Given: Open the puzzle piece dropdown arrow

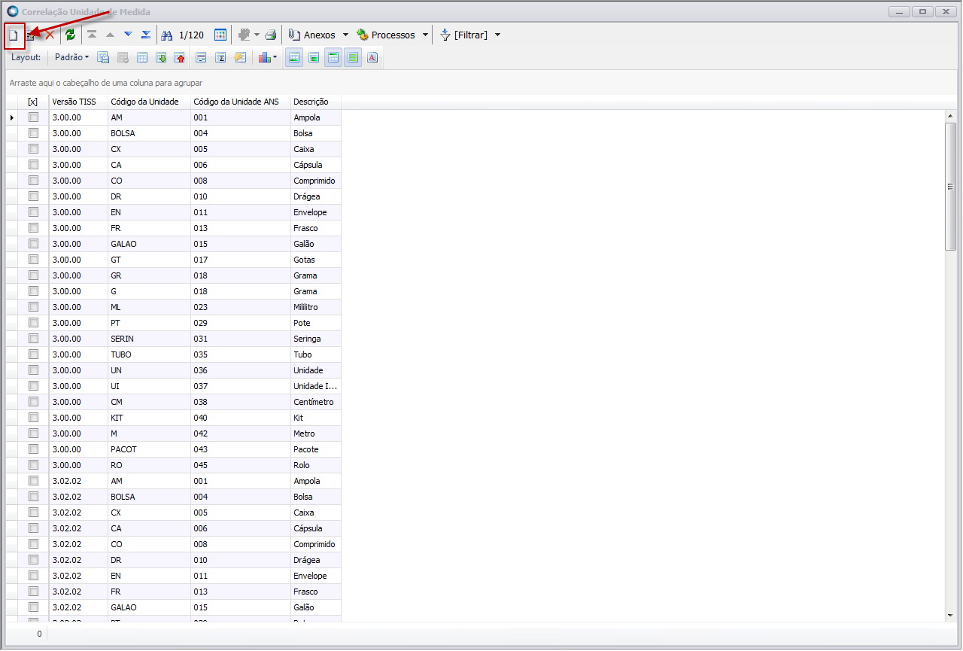Looking at the screenshot, I should pos(257,35).
